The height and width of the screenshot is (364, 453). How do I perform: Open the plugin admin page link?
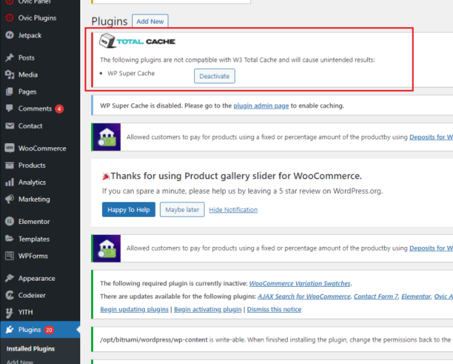[x=261, y=106]
